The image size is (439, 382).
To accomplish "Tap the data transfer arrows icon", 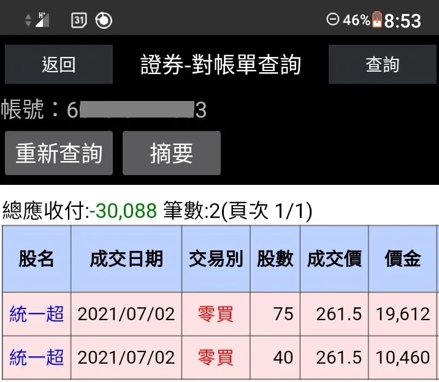I will [28, 20].
